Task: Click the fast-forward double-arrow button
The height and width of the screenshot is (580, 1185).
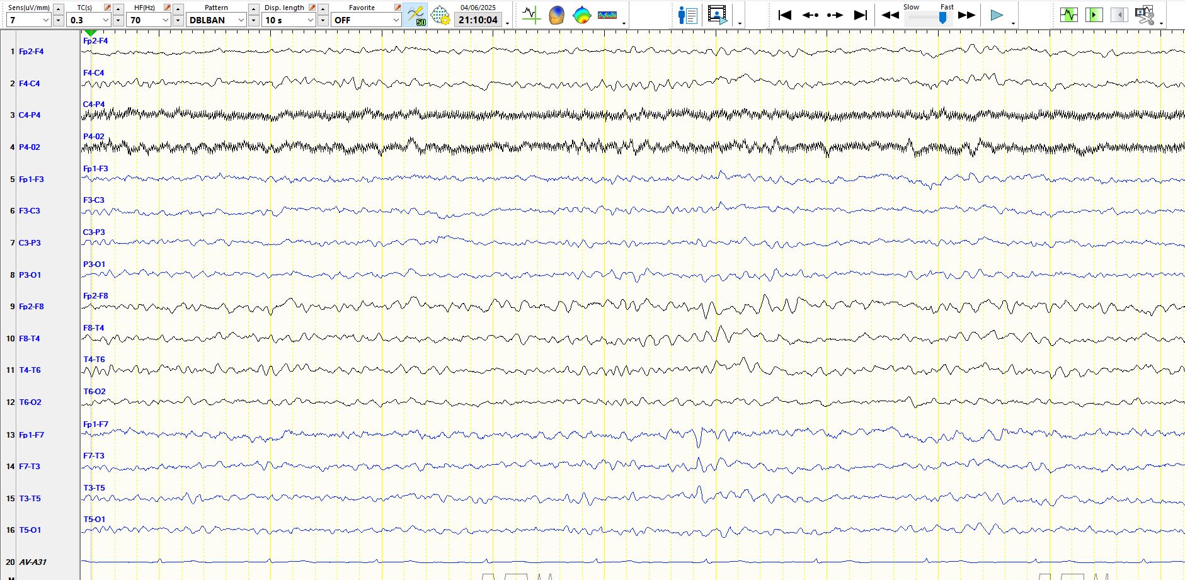Action: pos(966,15)
